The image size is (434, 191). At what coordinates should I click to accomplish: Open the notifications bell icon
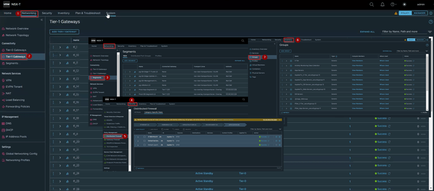coord(382,4)
